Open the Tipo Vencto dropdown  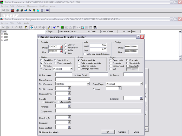tap(71, 69)
